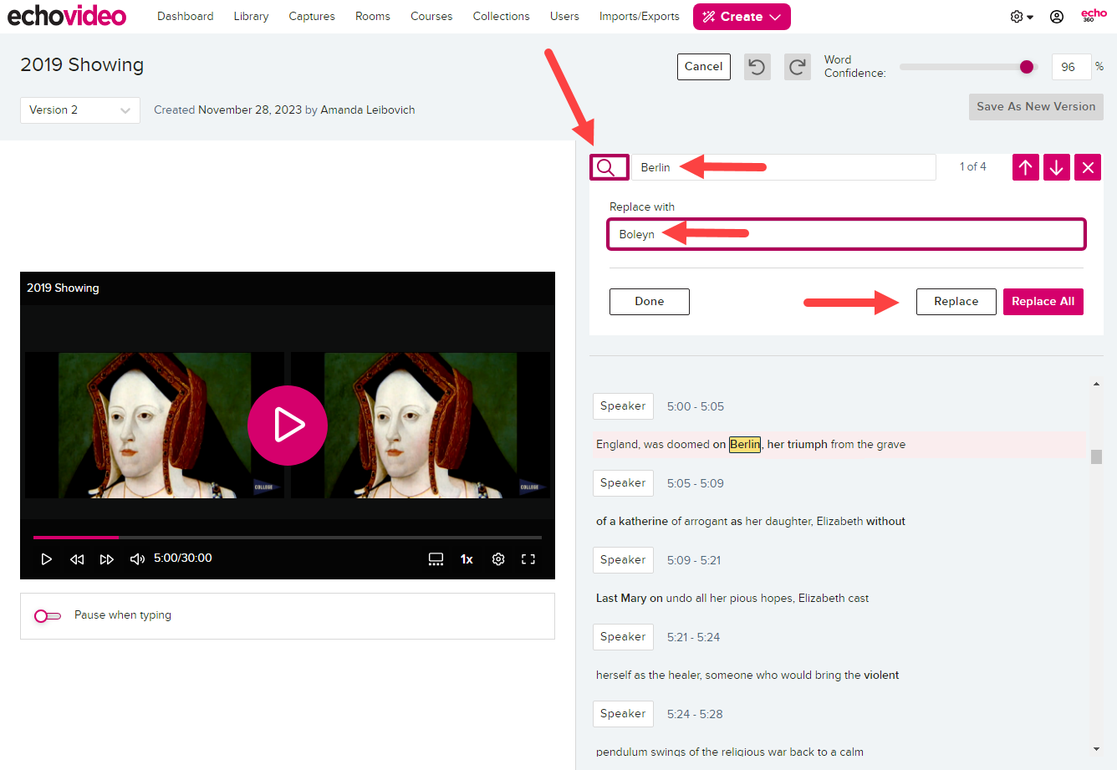Close the find and replace panel
The image size is (1117, 770).
tap(1087, 167)
